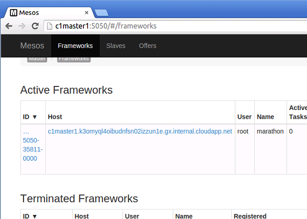The height and width of the screenshot is (219, 307).
Task: Open framework ID 5050-35811-0000 link
Action: pos(33,145)
